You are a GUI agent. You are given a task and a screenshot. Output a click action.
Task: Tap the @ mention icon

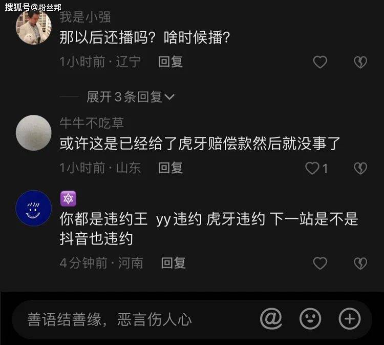click(x=271, y=319)
